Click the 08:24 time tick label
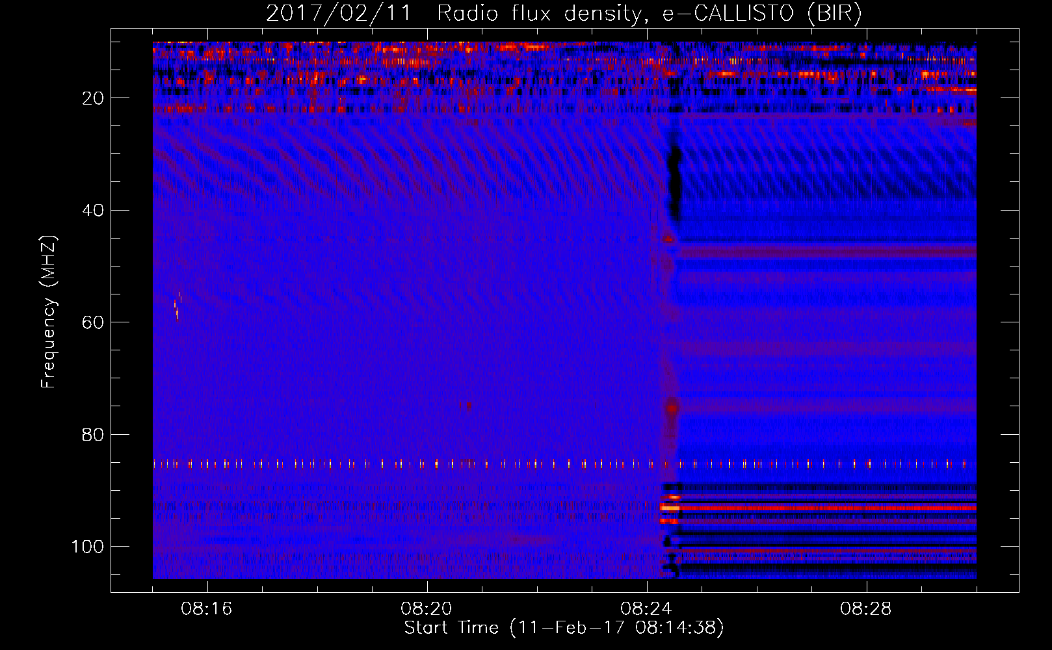Image resolution: width=1052 pixels, height=650 pixels. (x=646, y=609)
